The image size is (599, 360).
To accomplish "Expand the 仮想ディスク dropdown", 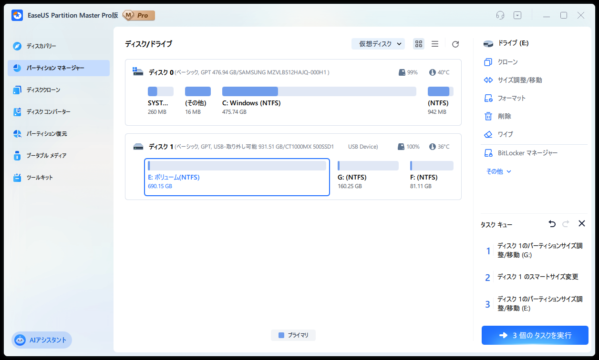I will 378,44.
